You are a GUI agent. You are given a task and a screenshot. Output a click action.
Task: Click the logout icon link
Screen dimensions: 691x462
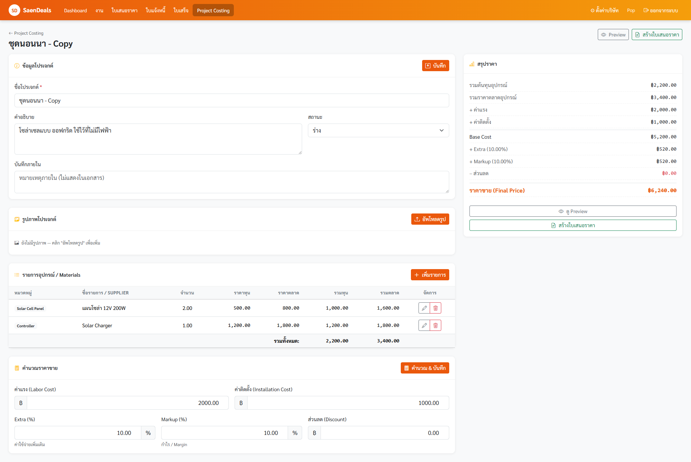tap(661, 10)
